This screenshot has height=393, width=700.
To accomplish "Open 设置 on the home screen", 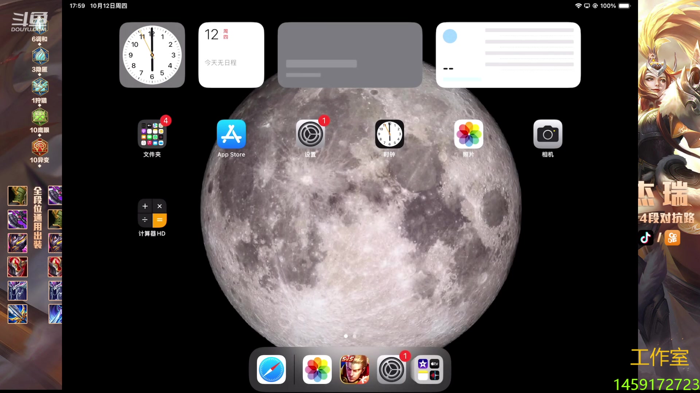I will tap(310, 134).
